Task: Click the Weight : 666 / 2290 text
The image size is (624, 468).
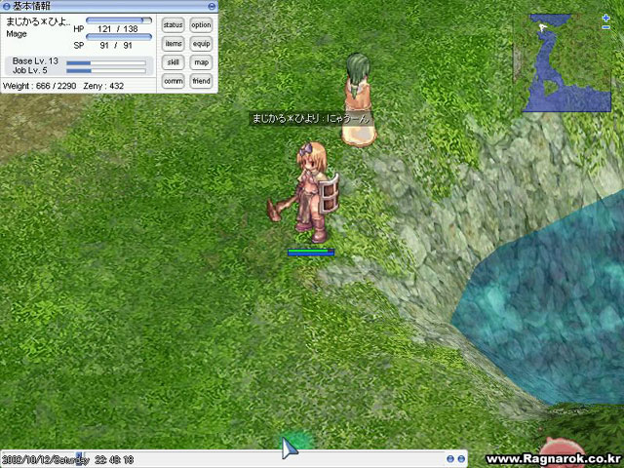Action: (x=39, y=86)
